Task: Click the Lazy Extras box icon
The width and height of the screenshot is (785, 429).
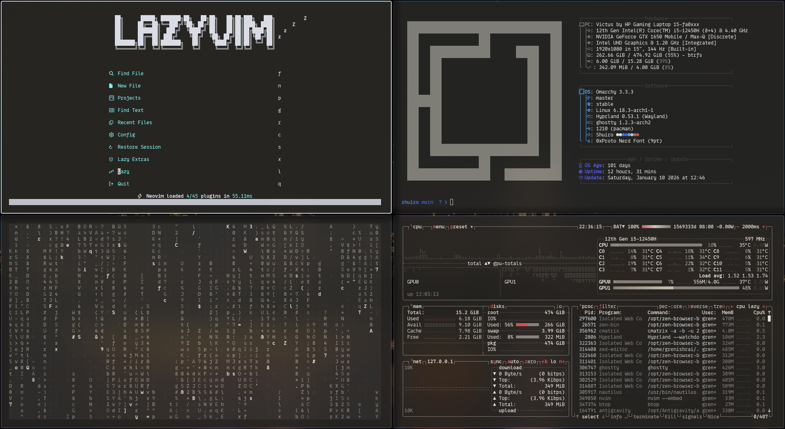Action: pyautogui.click(x=111, y=159)
